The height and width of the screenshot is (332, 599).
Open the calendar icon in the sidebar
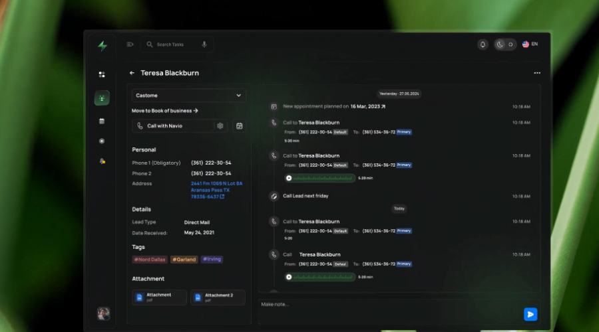click(x=102, y=122)
